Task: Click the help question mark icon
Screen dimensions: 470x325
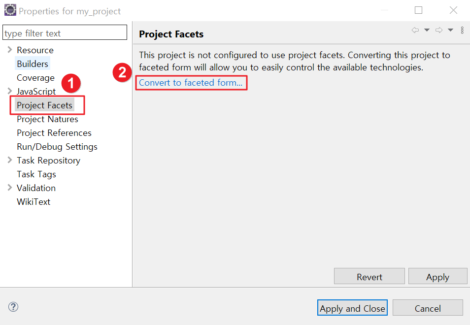Action: [13, 307]
